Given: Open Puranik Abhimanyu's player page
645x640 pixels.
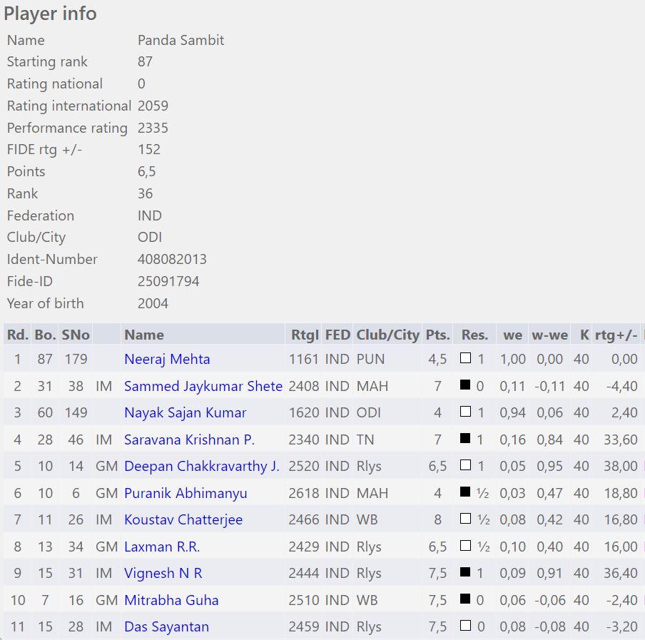Looking at the screenshot, I should [x=186, y=493].
